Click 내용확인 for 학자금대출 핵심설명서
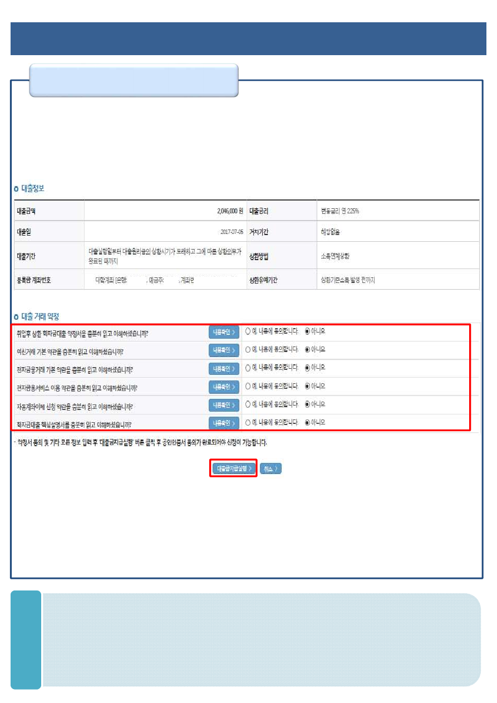 pos(224,423)
